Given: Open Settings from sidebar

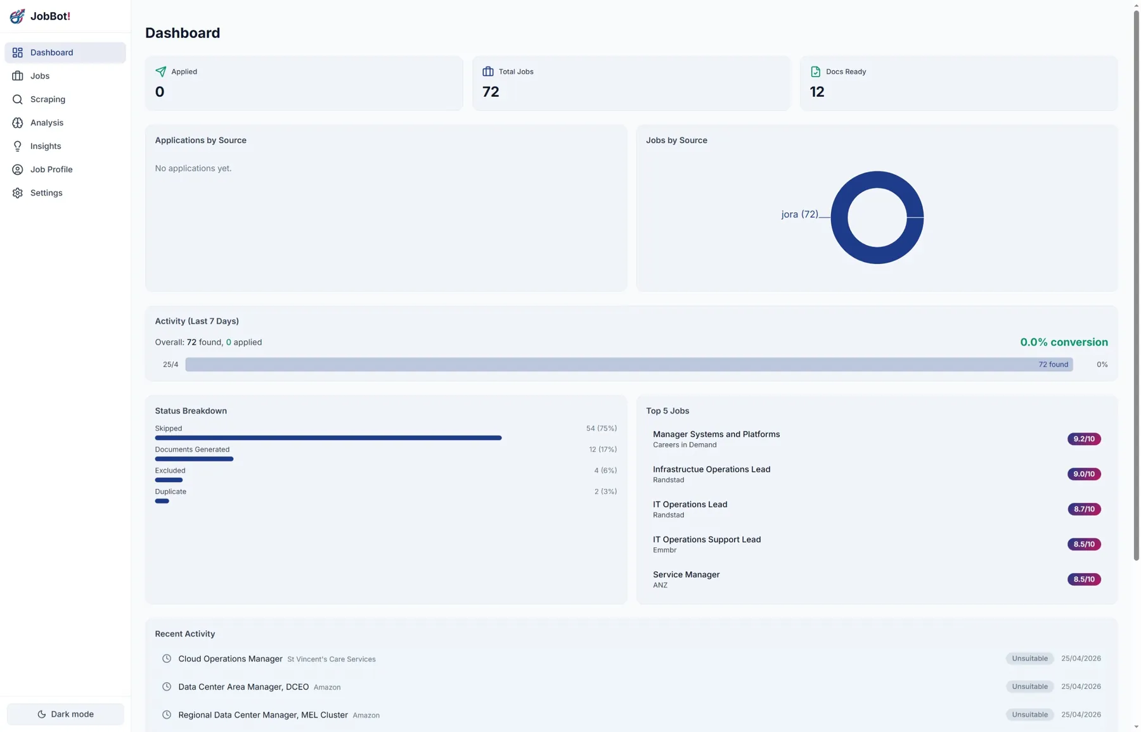Looking at the screenshot, I should (x=65, y=193).
